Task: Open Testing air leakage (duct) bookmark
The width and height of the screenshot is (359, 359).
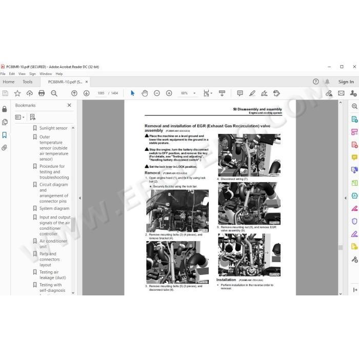Action: (x=53, y=275)
